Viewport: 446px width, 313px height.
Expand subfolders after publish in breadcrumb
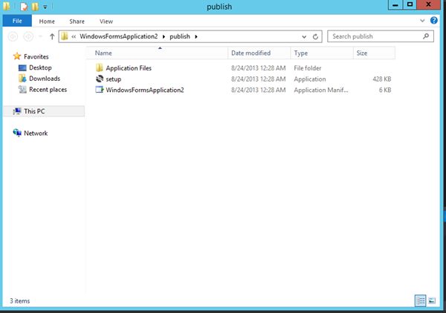pos(195,36)
